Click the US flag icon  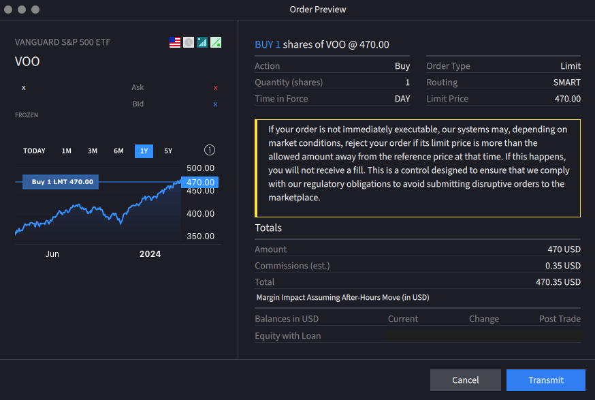click(175, 42)
